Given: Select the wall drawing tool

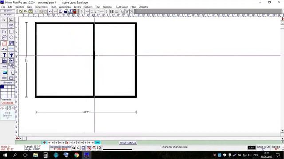Looking at the screenshot, I should (4, 43).
